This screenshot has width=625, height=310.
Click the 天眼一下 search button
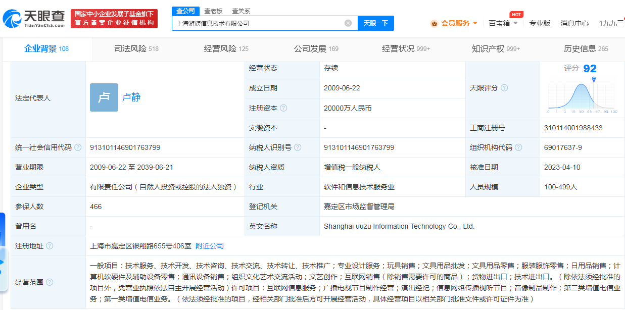376,23
